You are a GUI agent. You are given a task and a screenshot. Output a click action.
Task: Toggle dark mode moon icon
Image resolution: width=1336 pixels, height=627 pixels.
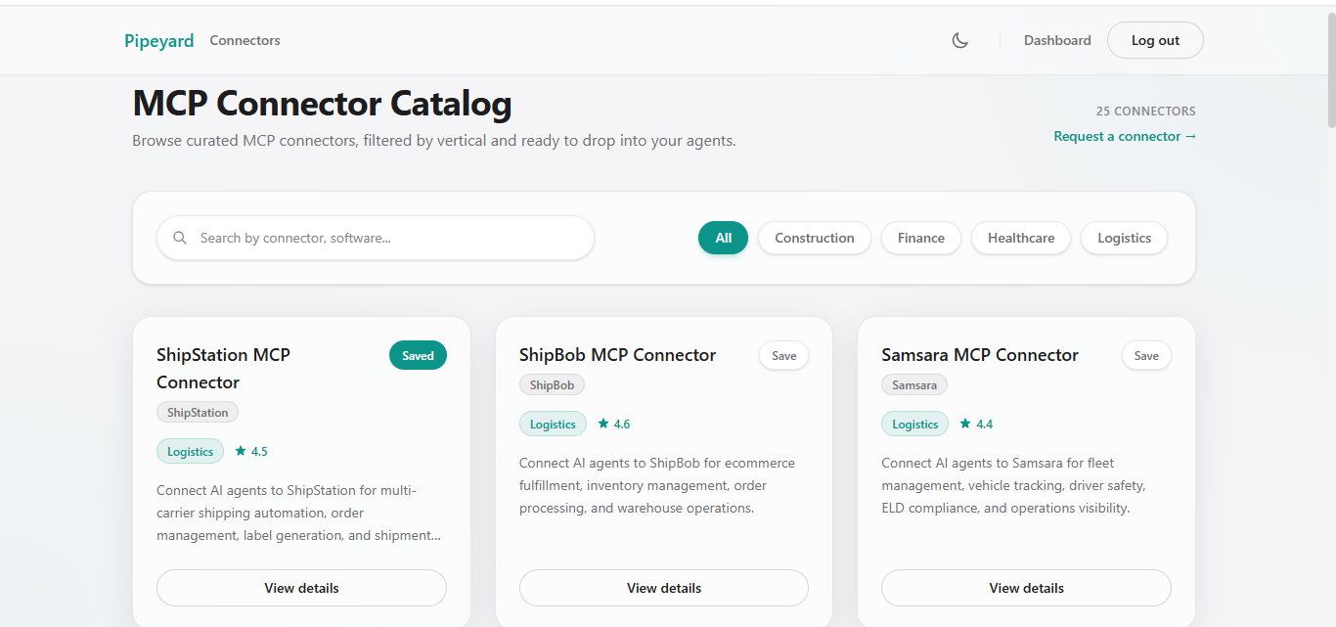click(960, 40)
